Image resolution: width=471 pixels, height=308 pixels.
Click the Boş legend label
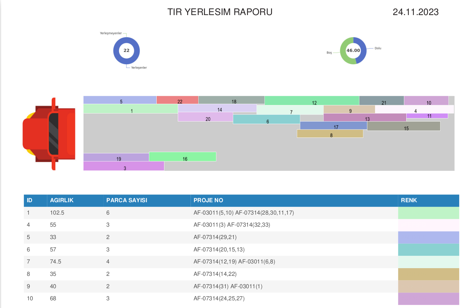pyautogui.click(x=329, y=53)
